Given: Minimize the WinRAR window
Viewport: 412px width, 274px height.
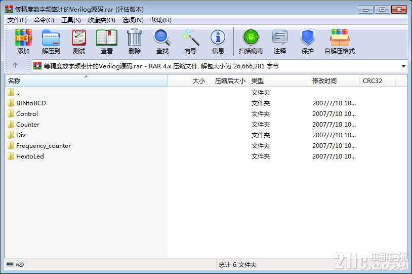Looking at the screenshot, I should [x=365, y=10].
